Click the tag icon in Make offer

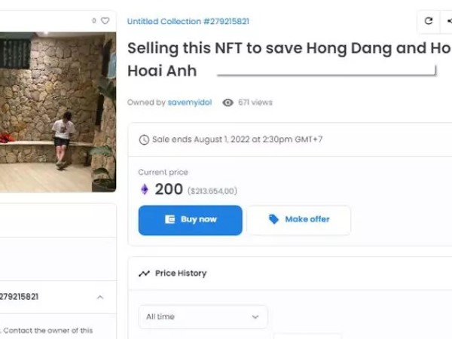[273, 219]
